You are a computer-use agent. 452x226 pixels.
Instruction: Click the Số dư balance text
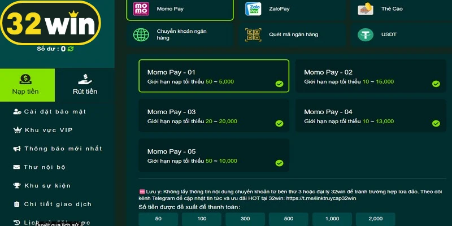[51, 49]
